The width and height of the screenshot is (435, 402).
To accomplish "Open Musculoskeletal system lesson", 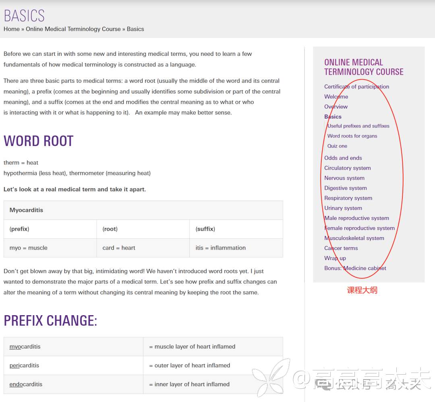I will coord(354,238).
